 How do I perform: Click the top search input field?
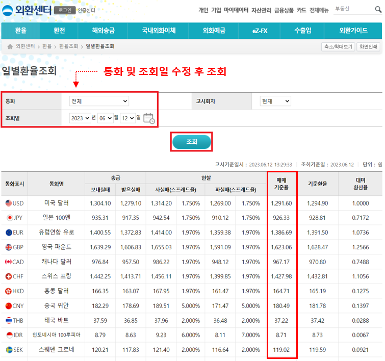pyautogui.click(x=353, y=10)
